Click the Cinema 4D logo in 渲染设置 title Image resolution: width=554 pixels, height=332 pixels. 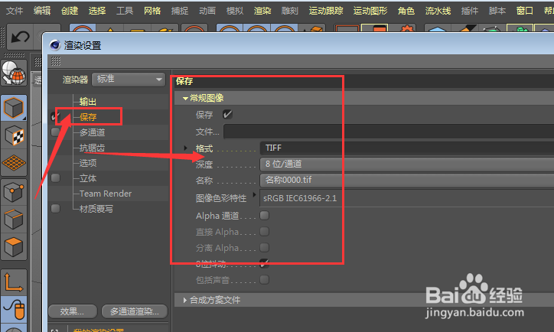55,45
